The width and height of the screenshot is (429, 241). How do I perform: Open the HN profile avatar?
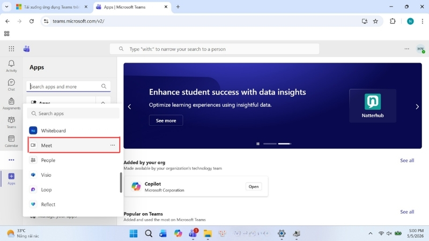pyautogui.click(x=420, y=49)
